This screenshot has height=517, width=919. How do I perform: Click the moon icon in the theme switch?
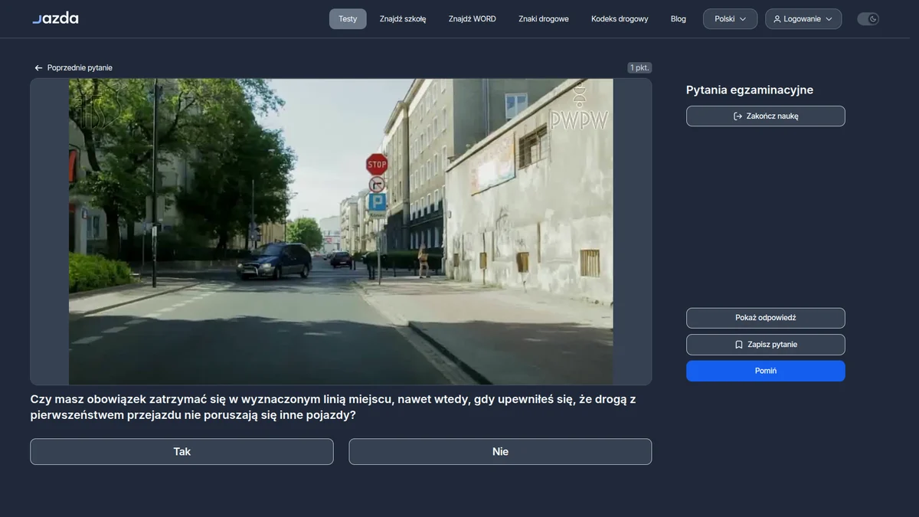(x=873, y=19)
